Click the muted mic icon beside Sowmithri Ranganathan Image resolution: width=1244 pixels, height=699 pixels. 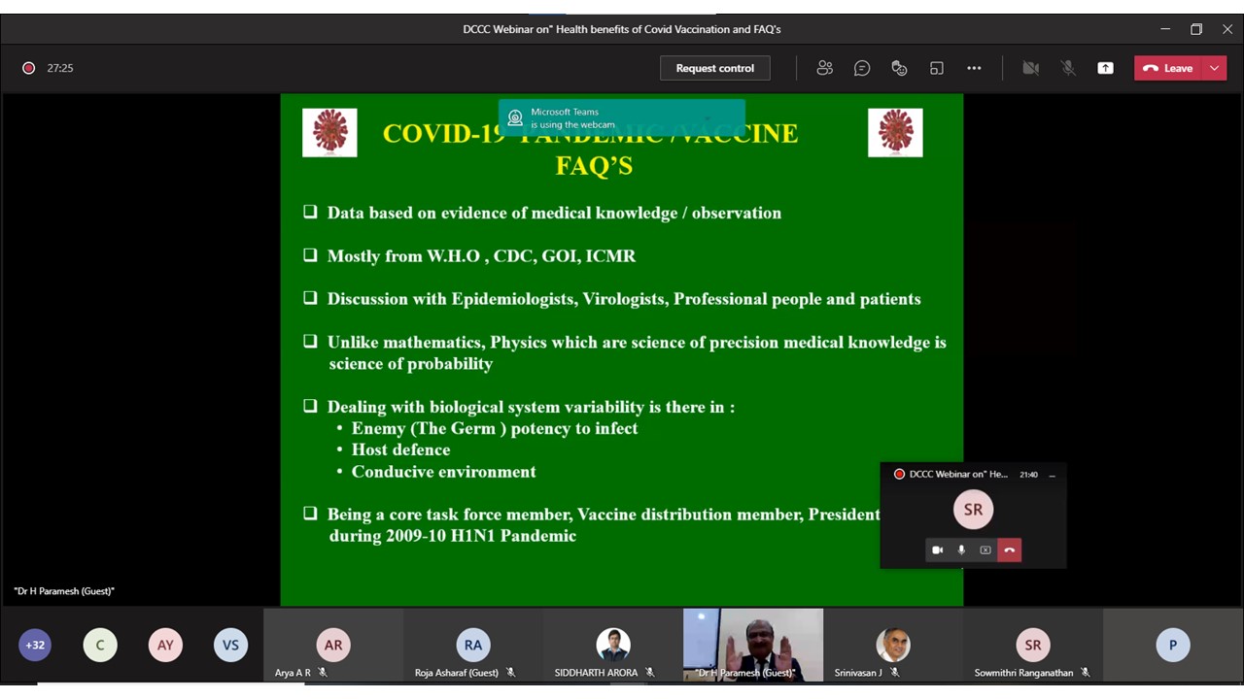(x=1085, y=673)
